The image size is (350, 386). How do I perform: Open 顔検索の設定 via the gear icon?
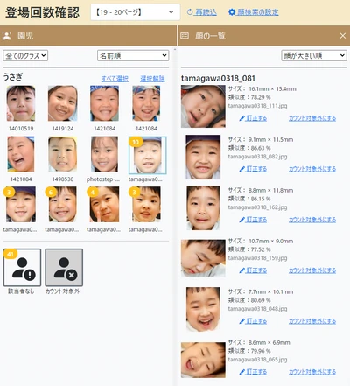click(x=232, y=12)
